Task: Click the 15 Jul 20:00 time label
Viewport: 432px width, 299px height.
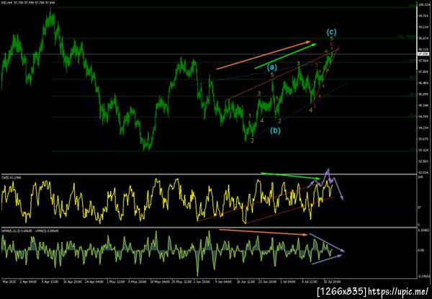Action: click(333, 282)
